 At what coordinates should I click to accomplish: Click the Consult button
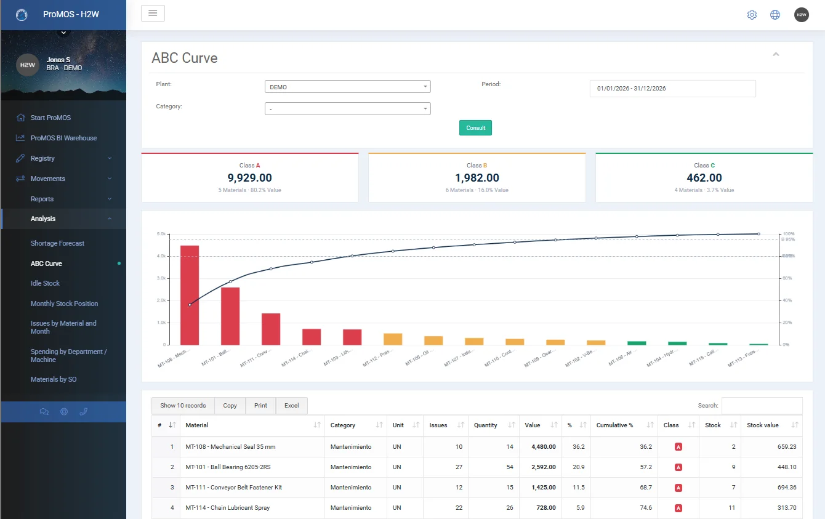coord(475,127)
